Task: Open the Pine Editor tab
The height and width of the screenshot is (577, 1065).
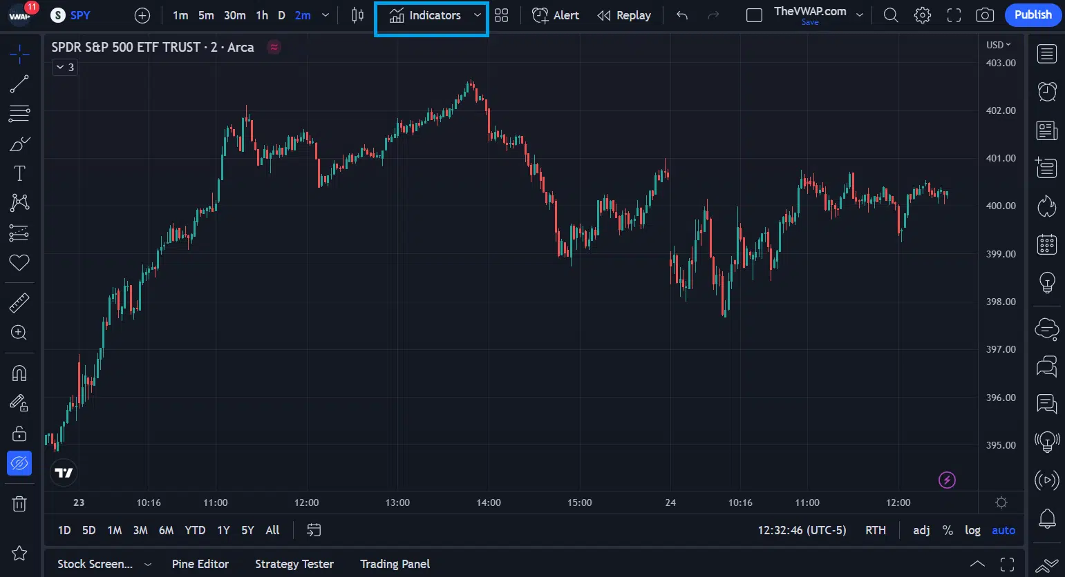Action: click(200, 564)
